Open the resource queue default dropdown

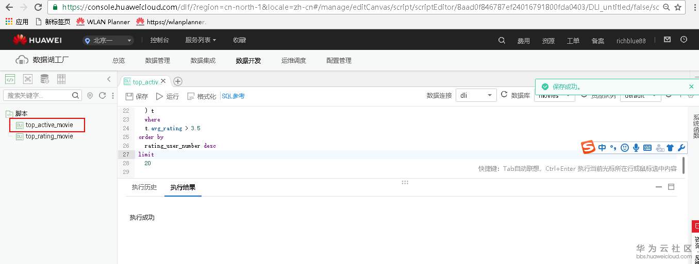pyautogui.click(x=640, y=96)
